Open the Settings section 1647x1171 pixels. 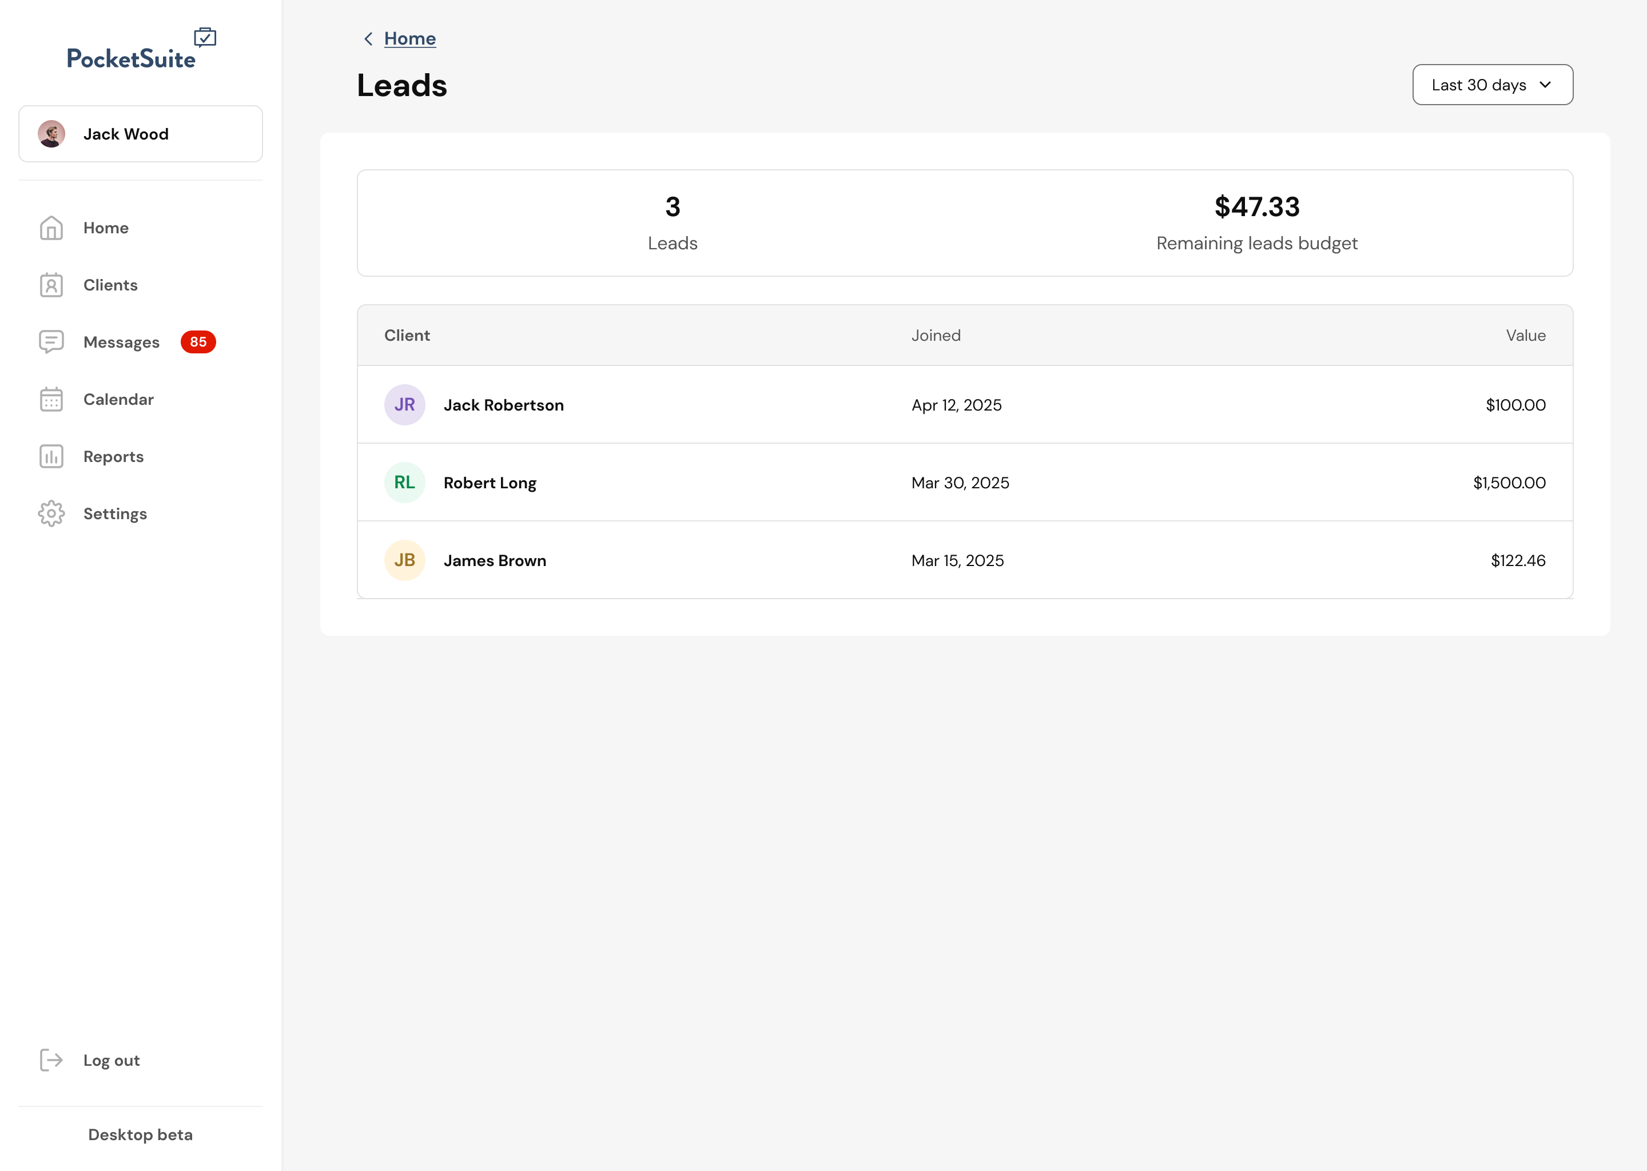(116, 514)
